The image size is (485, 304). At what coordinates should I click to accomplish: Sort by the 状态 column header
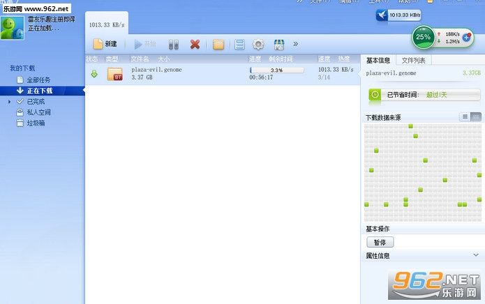click(92, 59)
